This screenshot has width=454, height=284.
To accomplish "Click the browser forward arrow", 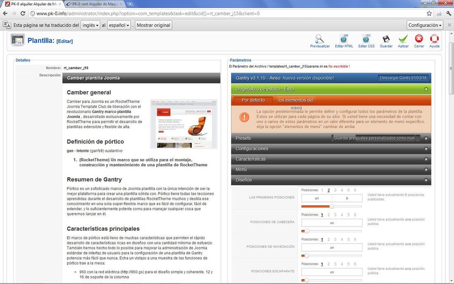I will [14, 13].
